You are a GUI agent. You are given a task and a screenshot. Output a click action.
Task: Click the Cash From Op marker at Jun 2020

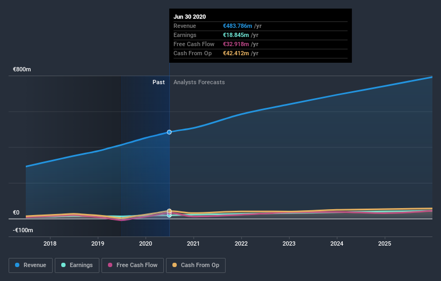point(169,211)
